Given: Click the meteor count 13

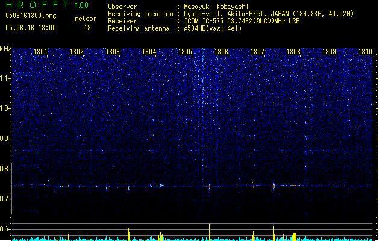Looking at the screenshot, I should click(87, 28).
